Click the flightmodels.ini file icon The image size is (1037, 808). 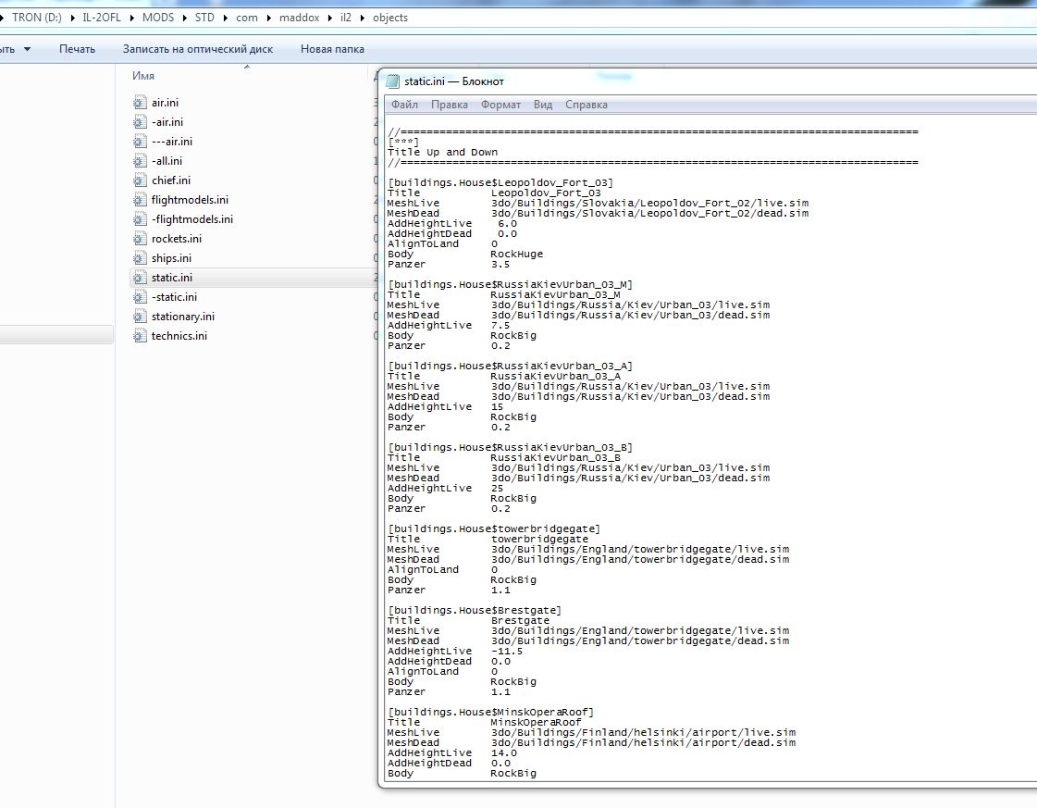pos(140,200)
